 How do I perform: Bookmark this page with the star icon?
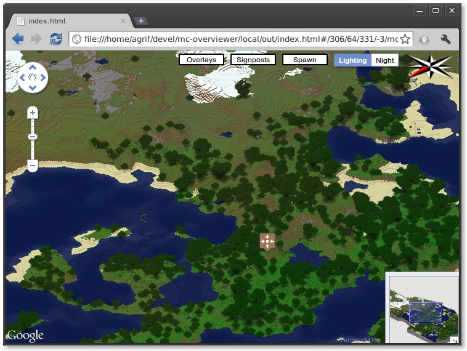pyautogui.click(x=405, y=39)
